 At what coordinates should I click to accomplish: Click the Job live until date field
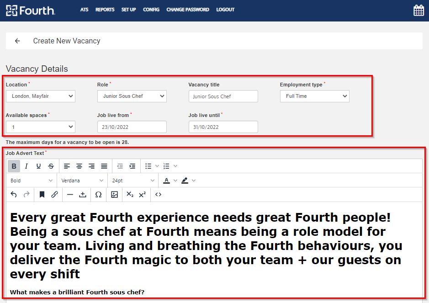[223, 127]
